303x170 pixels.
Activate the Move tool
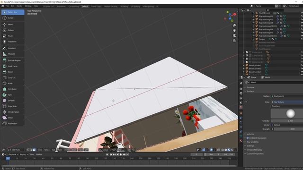[x=13, y=25]
